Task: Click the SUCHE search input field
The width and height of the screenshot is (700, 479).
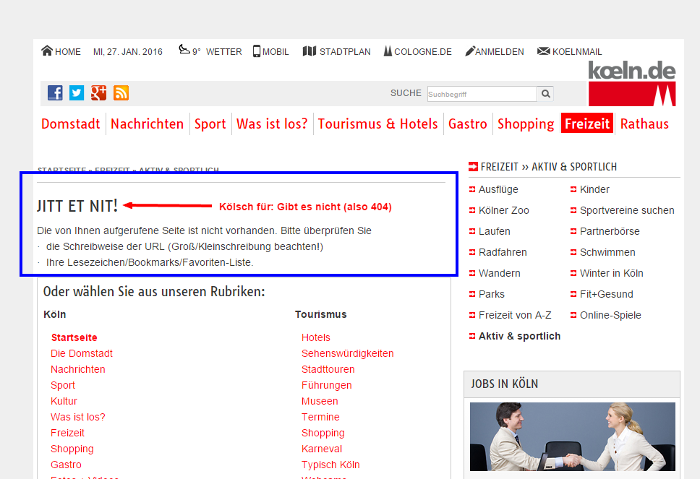Action: (x=481, y=94)
